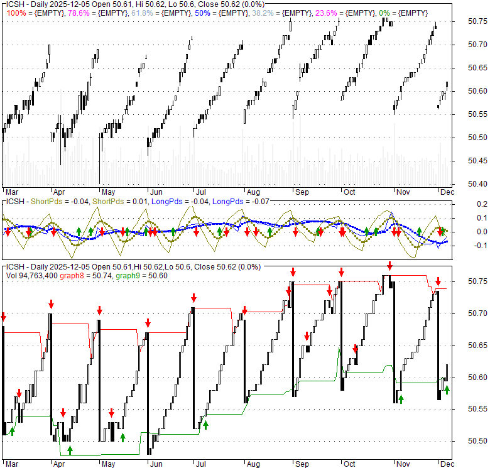Viewport: 490px width, 468px height.
Task: Click the 50.40 price label on top chart axis
Action: coord(477,184)
